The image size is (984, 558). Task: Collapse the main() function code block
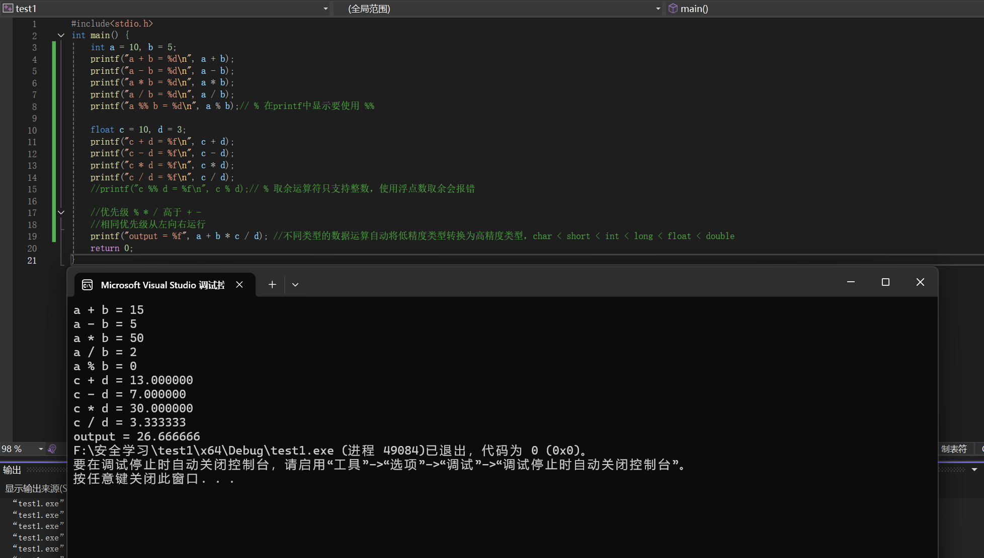61,35
